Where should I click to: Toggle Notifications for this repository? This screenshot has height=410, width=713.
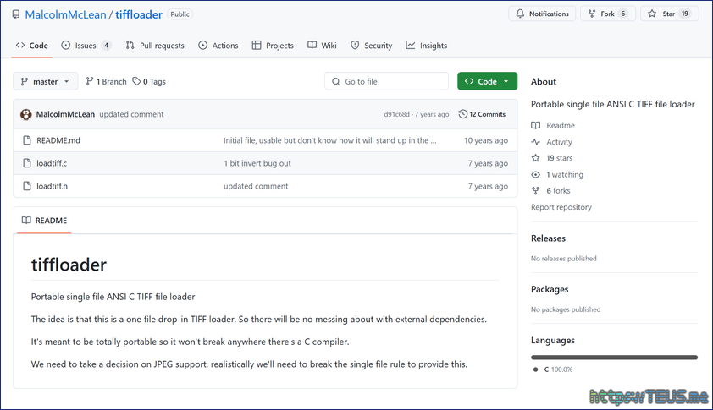coord(542,14)
